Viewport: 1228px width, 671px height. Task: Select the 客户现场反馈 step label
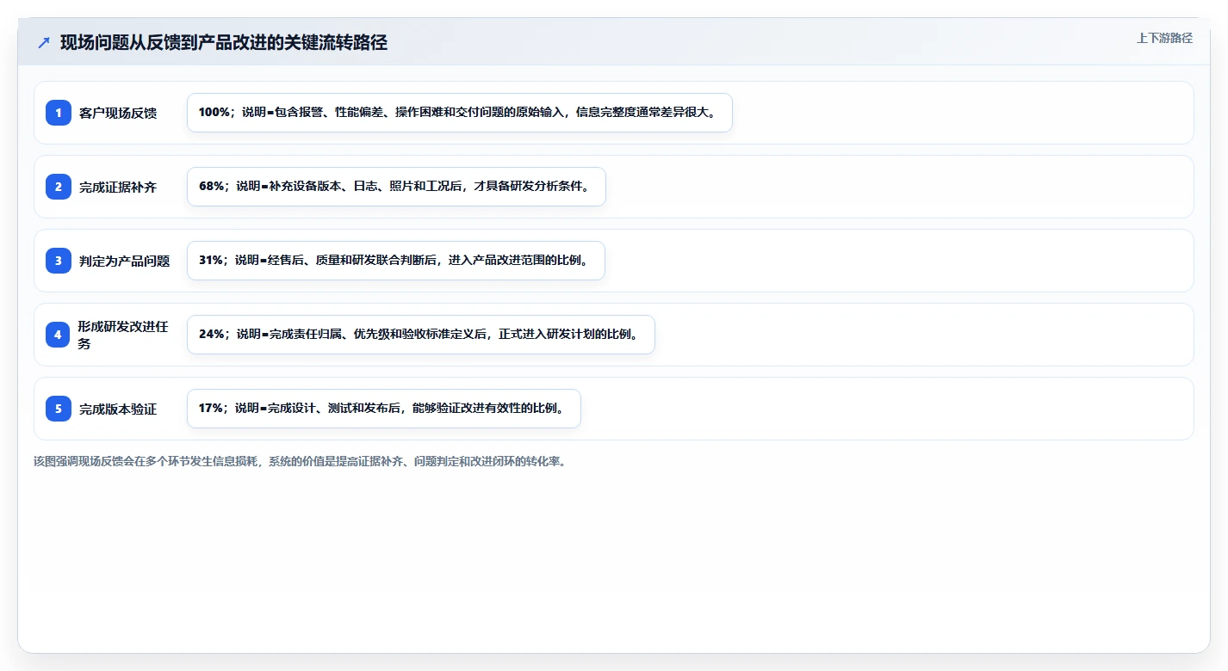[x=118, y=113]
